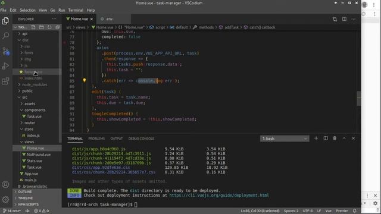381x214 pixels.
Task: Open the Extensions view
Action: coord(5,81)
